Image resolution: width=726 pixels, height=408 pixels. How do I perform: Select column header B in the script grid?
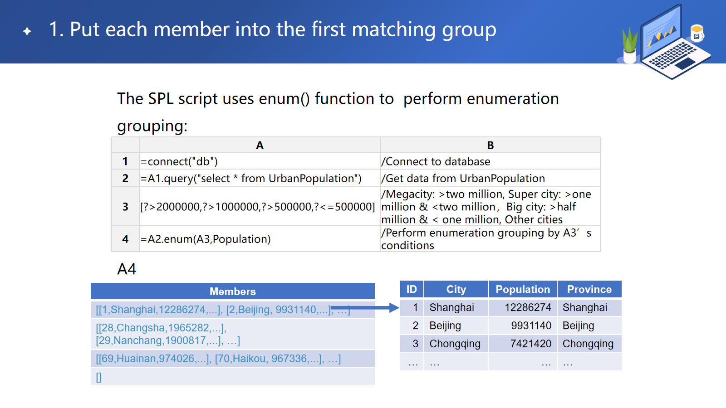tap(490, 146)
